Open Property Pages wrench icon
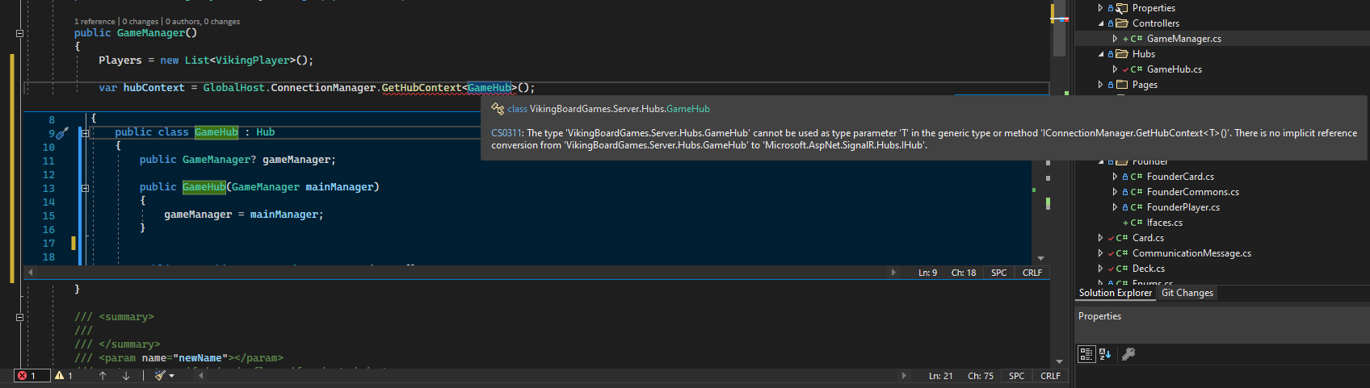 (x=1128, y=354)
